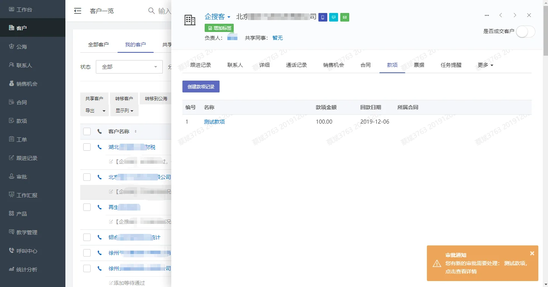Check the box for the 湖北 customer row
The width and height of the screenshot is (548, 287).
(87, 147)
